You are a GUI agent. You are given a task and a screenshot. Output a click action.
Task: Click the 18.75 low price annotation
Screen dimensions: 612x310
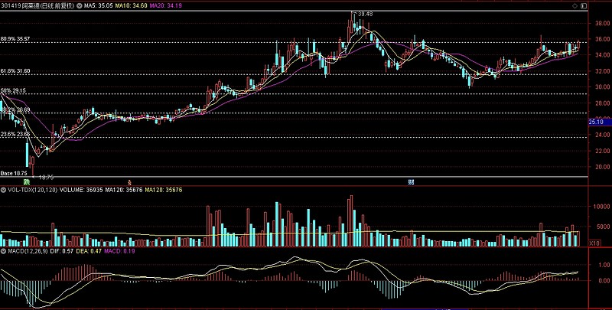coord(46,178)
